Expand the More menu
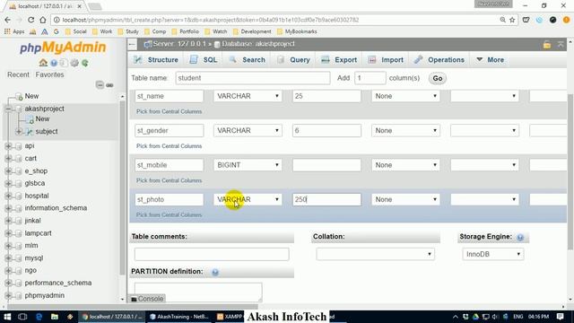The height and width of the screenshot is (323, 574). (x=491, y=60)
